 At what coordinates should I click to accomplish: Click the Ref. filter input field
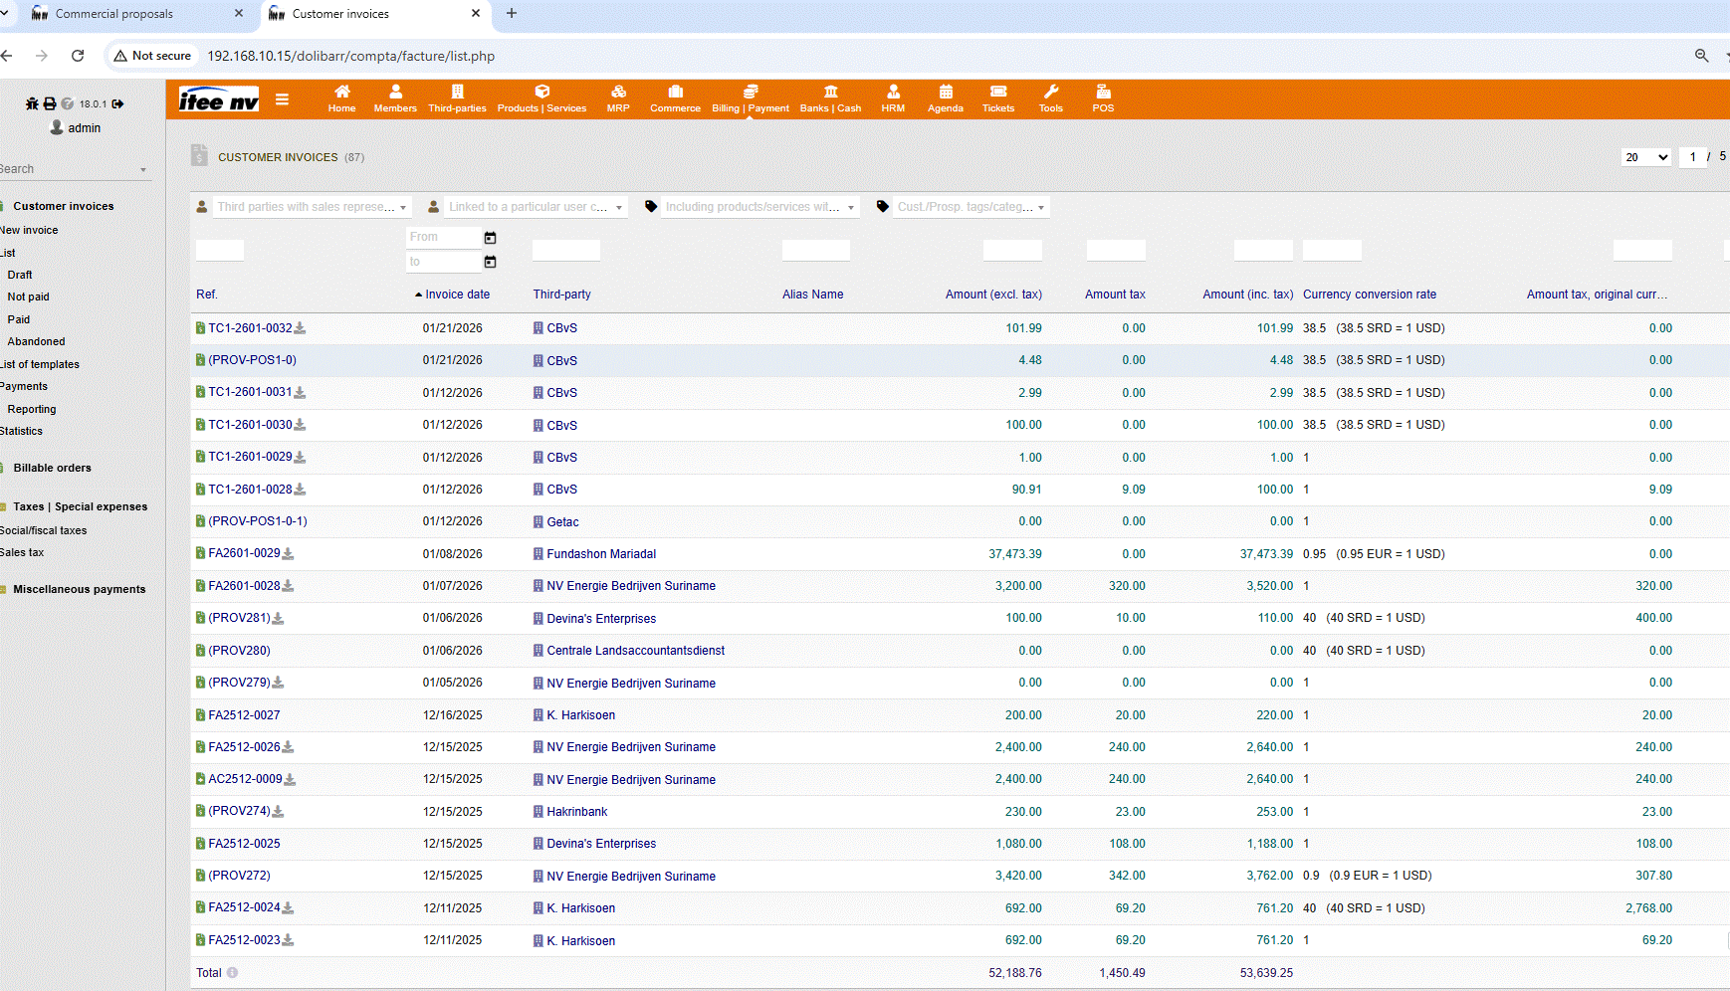pyautogui.click(x=220, y=251)
